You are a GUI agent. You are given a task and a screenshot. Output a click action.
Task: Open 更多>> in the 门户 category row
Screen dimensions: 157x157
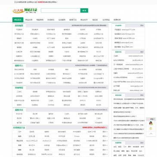click(x=105, y=132)
